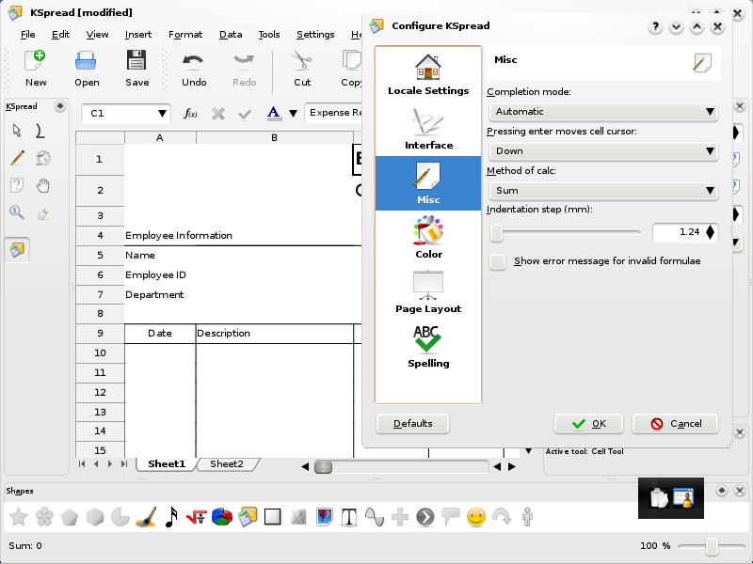This screenshot has width=753, height=564.
Task: Select the hand pan tool
Action: (x=42, y=185)
